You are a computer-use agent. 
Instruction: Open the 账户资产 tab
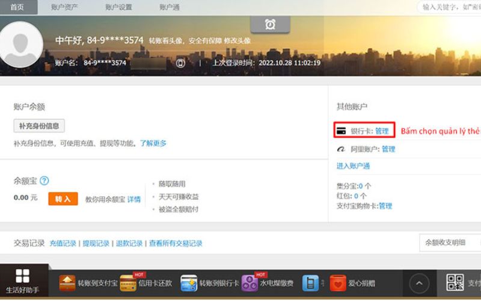(x=64, y=7)
